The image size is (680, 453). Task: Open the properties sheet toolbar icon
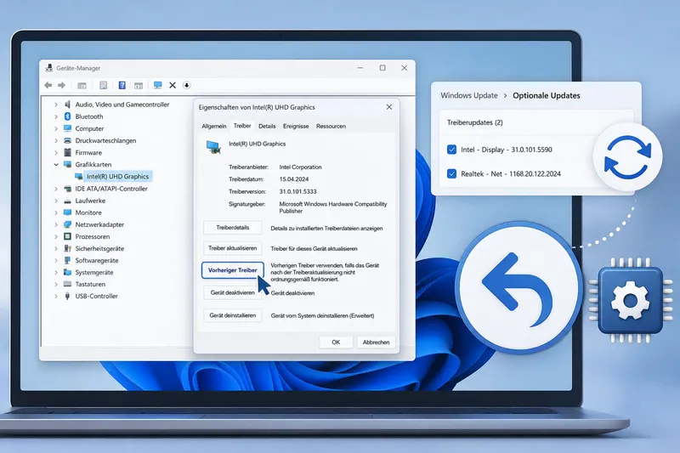click(x=103, y=85)
